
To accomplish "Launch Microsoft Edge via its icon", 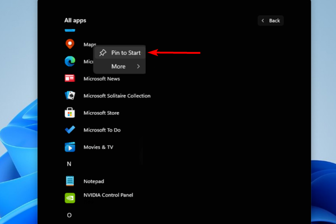I will [x=70, y=61].
